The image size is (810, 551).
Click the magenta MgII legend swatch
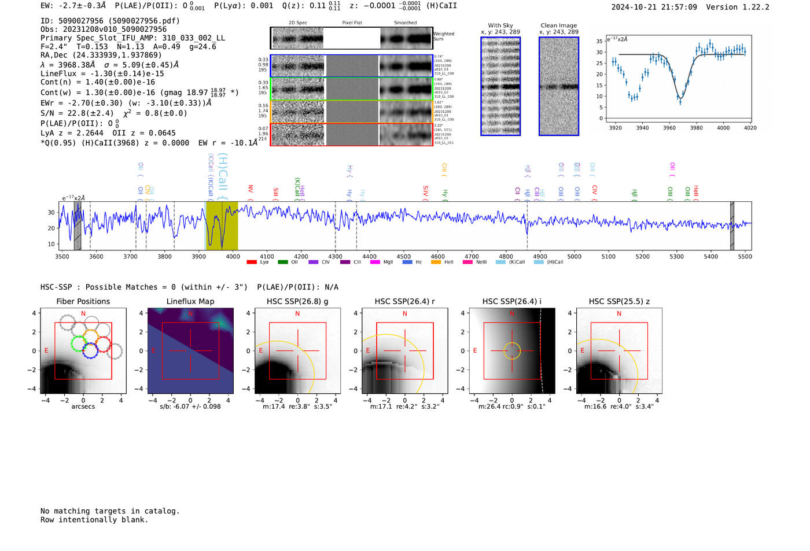pyautogui.click(x=375, y=262)
